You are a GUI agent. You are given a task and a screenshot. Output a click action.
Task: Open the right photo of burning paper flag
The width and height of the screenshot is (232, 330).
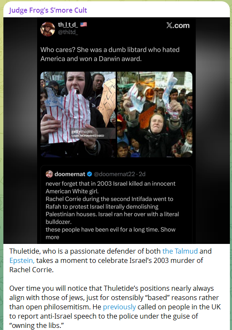pos(155,114)
